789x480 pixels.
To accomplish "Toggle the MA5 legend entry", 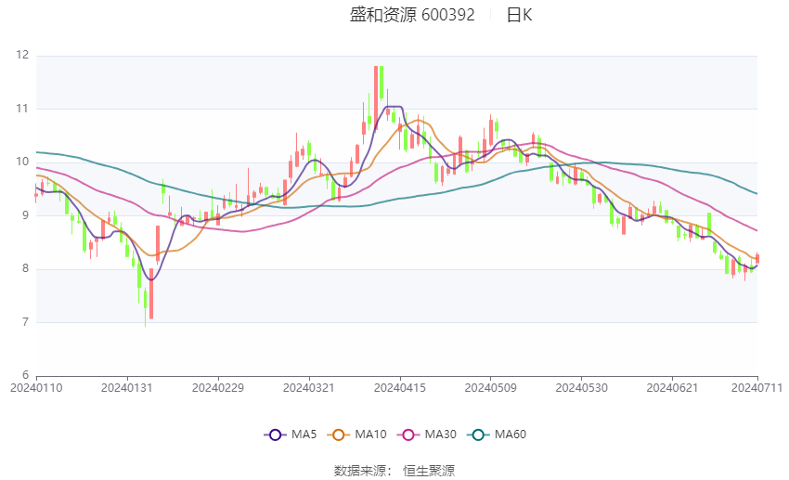I will click(291, 435).
